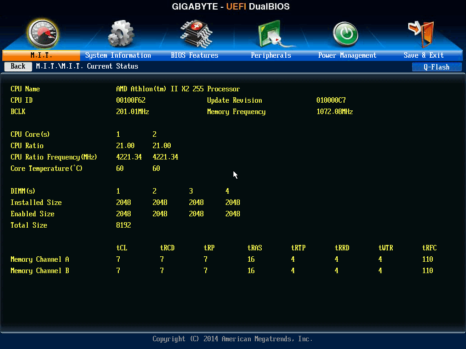Open the Power Management tab
This screenshot has width=466, height=349.
click(347, 55)
